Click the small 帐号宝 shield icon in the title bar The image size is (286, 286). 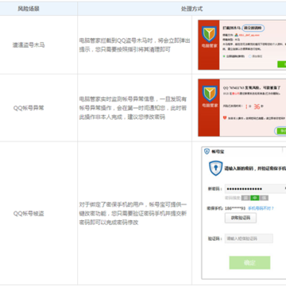coord(207,151)
